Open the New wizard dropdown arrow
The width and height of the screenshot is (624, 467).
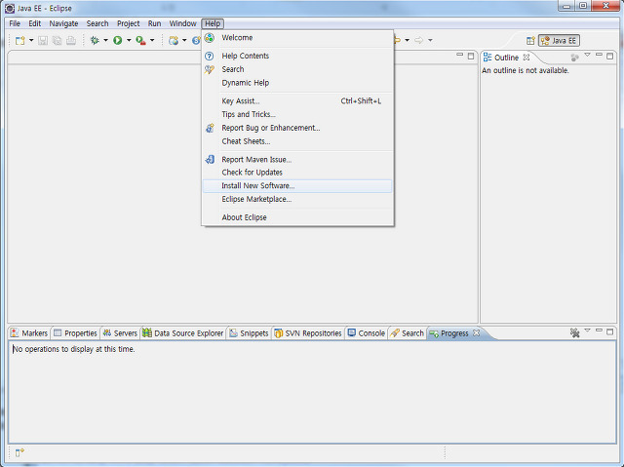point(31,40)
